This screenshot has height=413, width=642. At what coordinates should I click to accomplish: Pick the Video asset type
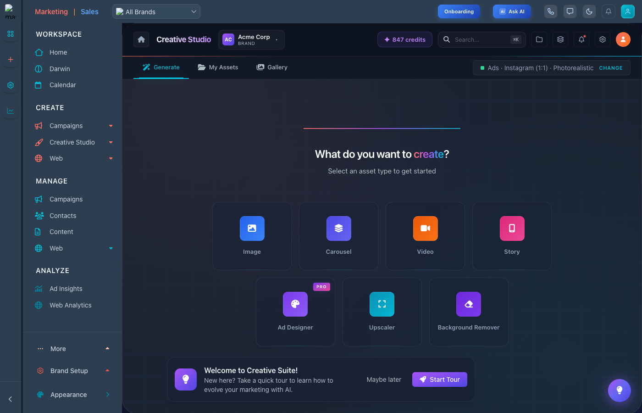point(425,236)
